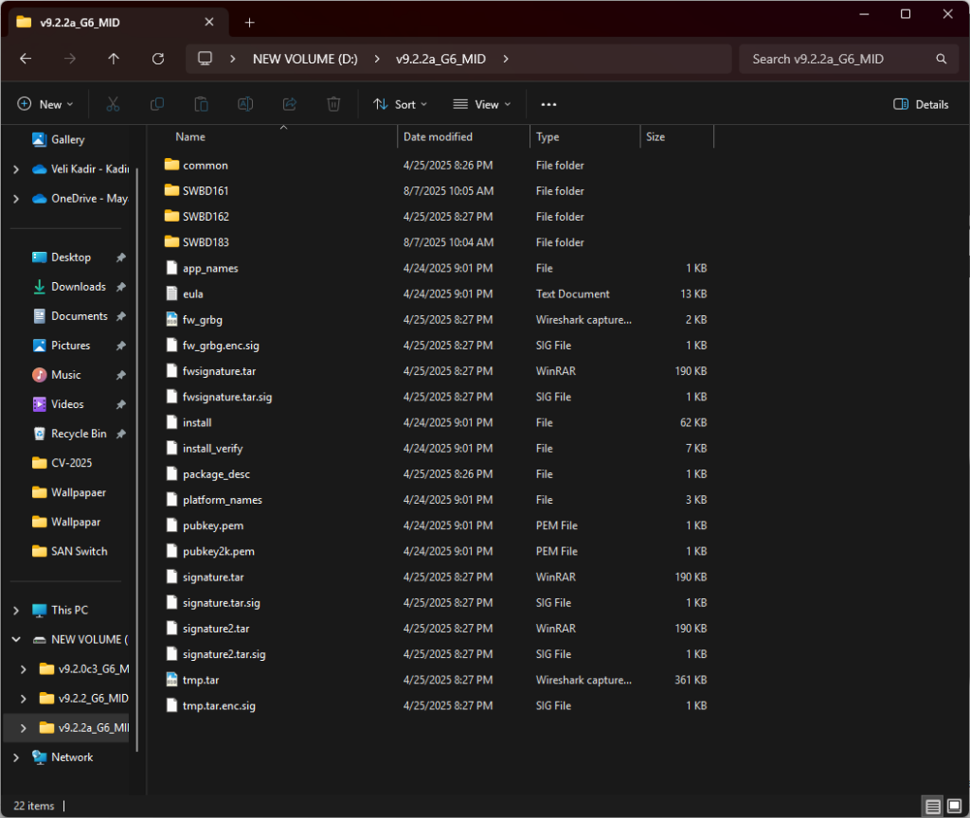970x818 pixels.
Task: Collapse the NEW VOLUME tree node
Action: pos(16,640)
